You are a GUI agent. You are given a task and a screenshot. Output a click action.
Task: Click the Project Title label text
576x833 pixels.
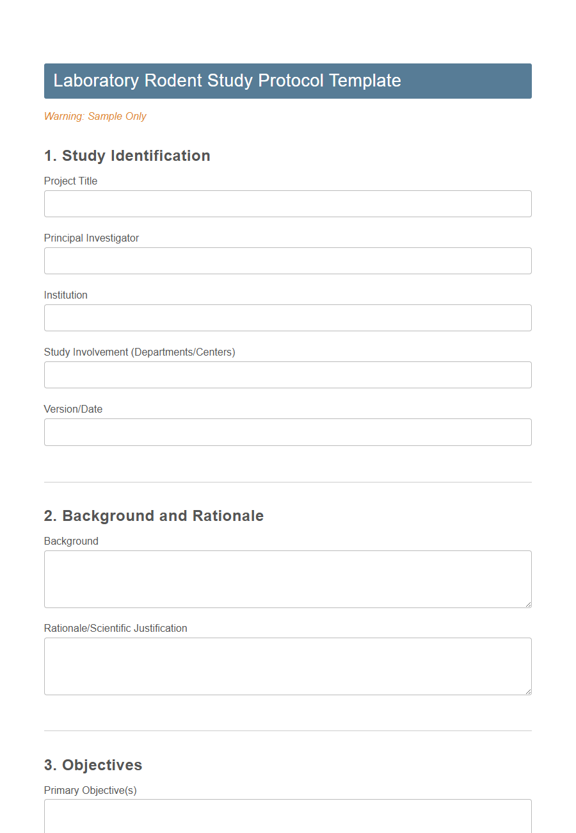(70, 181)
